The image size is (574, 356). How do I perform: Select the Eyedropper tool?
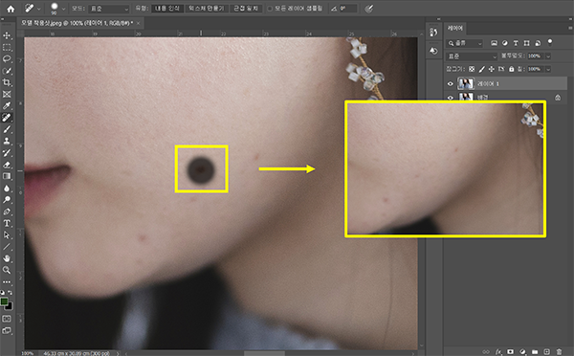(7, 106)
